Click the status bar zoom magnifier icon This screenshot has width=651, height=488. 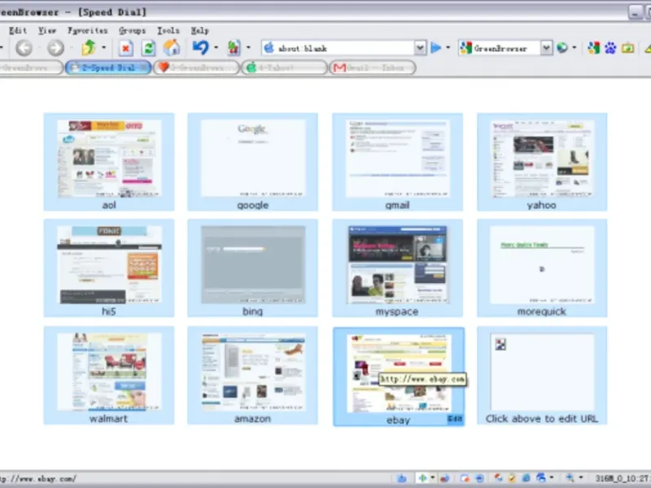[x=570, y=478]
